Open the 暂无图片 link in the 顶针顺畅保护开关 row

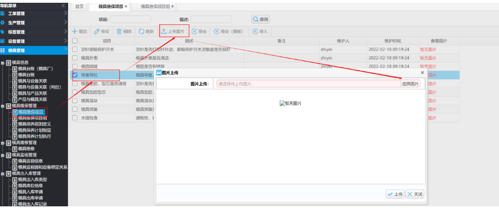(428, 49)
